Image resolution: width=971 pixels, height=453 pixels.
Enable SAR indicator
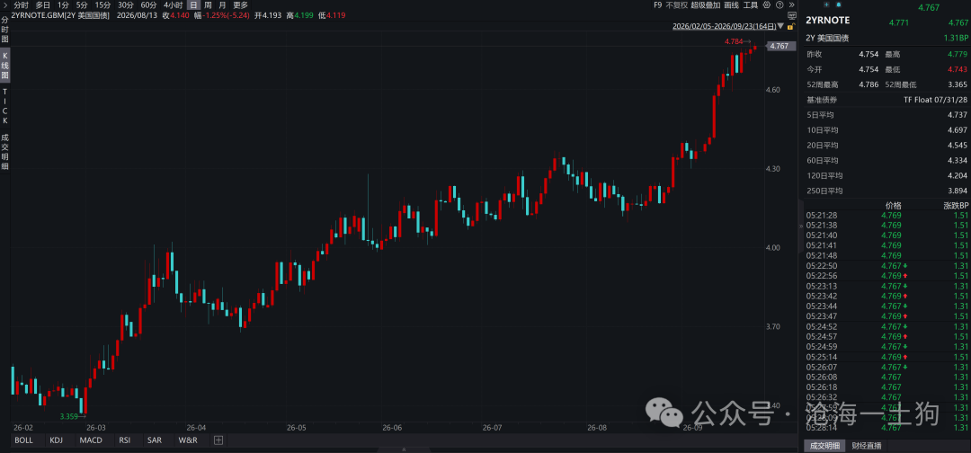pos(155,440)
